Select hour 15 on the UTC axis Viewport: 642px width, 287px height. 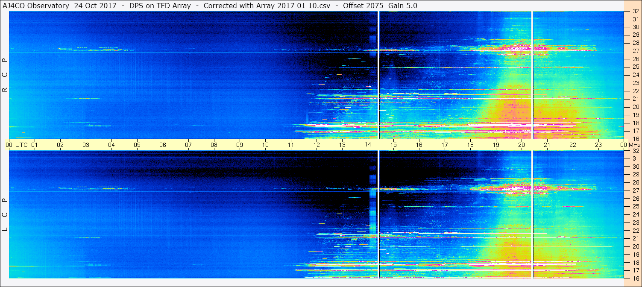[393, 145]
